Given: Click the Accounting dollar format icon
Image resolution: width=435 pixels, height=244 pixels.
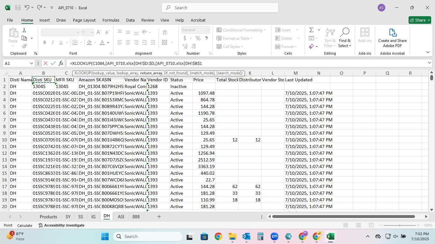Looking at the screenshot, I should pos(185,38).
